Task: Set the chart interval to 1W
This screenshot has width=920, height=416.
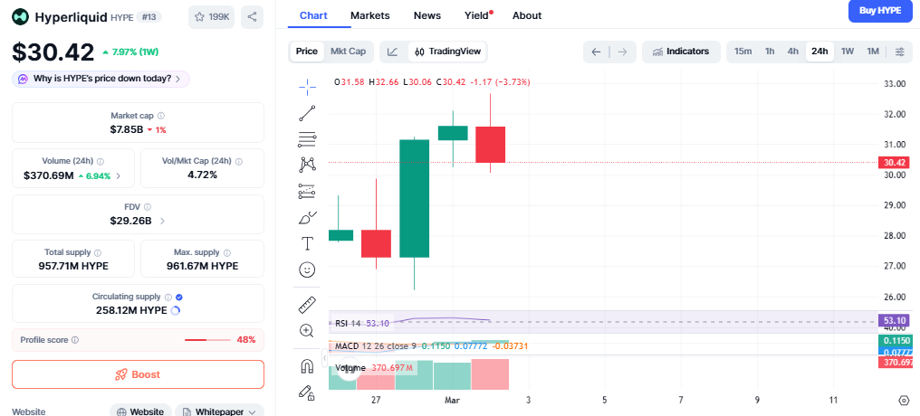Action: (x=848, y=52)
